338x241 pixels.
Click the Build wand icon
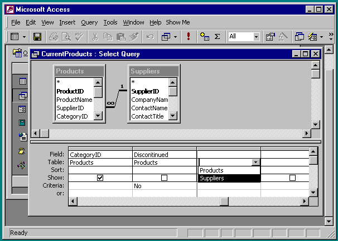point(283,37)
